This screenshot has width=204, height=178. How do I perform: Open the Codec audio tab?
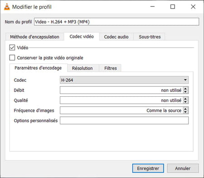click(x=116, y=37)
